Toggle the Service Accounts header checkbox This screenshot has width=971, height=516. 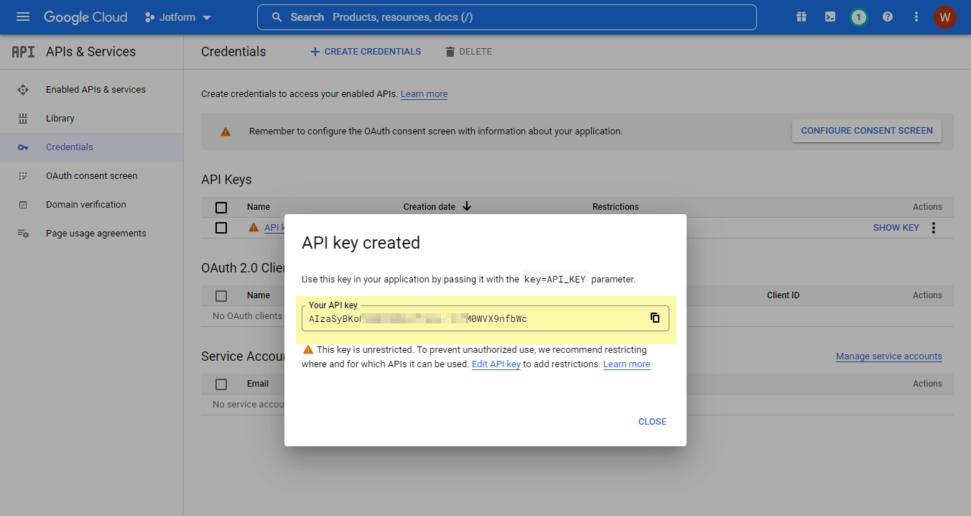pyautogui.click(x=221, y=384)
